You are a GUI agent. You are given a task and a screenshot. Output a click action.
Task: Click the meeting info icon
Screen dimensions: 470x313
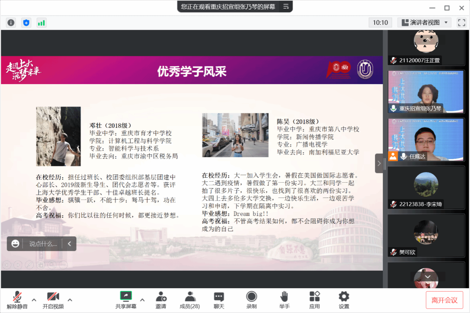coord(11,23)
